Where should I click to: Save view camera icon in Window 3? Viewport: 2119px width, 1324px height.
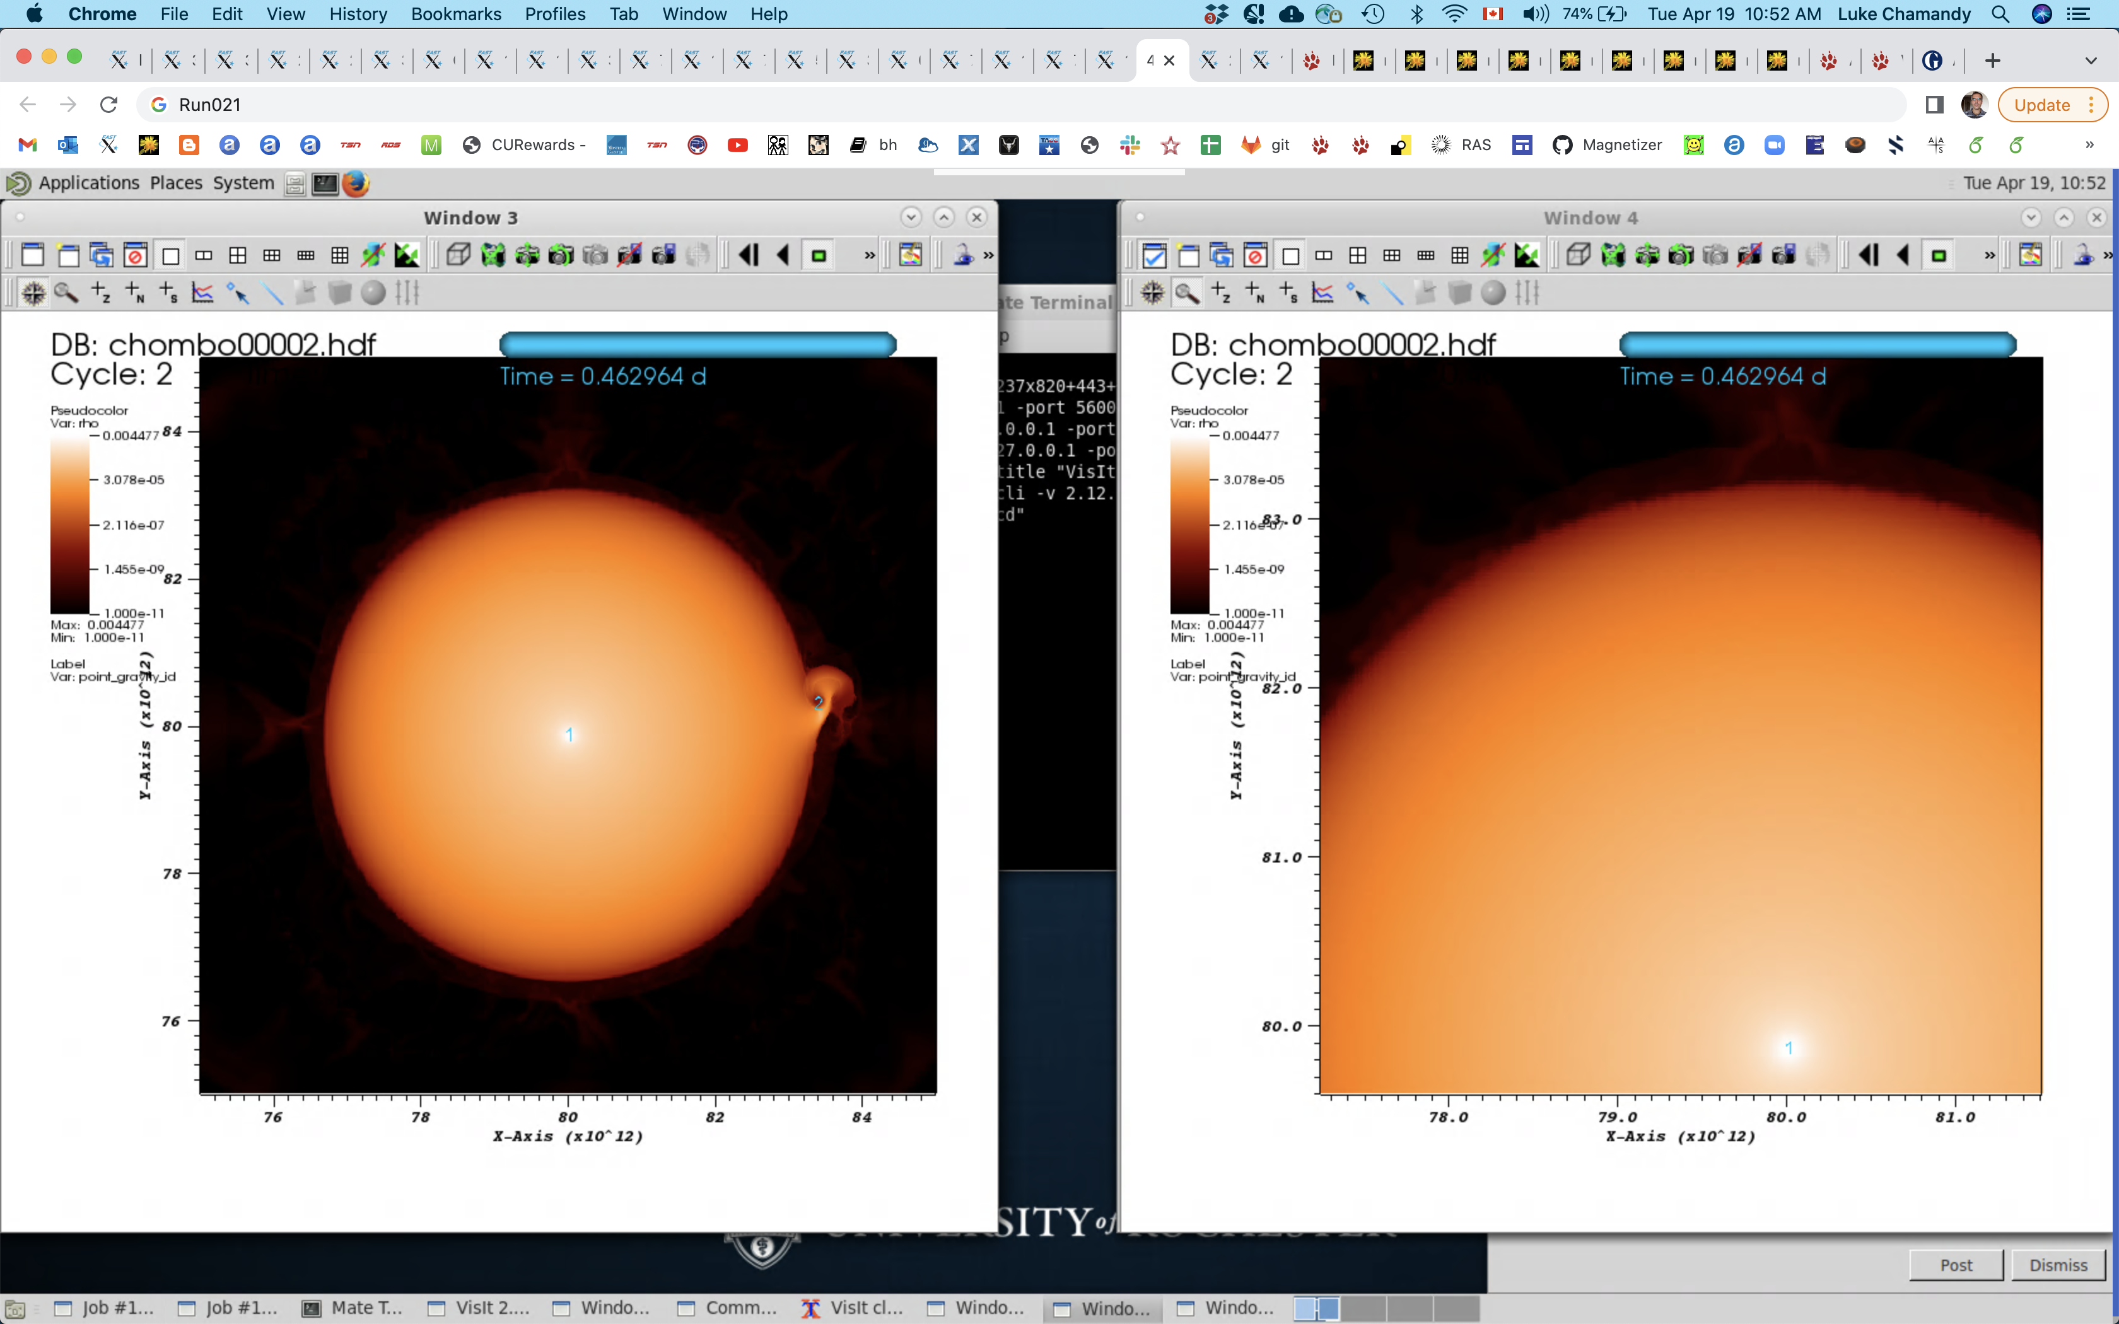pos(663,256)
